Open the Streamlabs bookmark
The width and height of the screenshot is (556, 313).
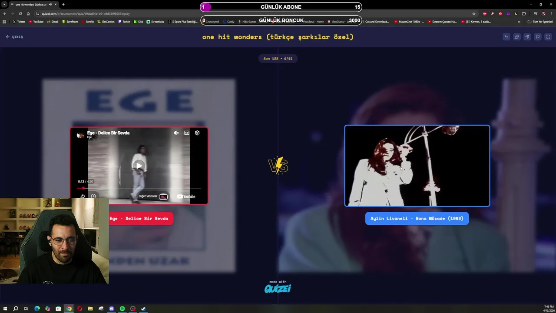[x=156, y=21]
